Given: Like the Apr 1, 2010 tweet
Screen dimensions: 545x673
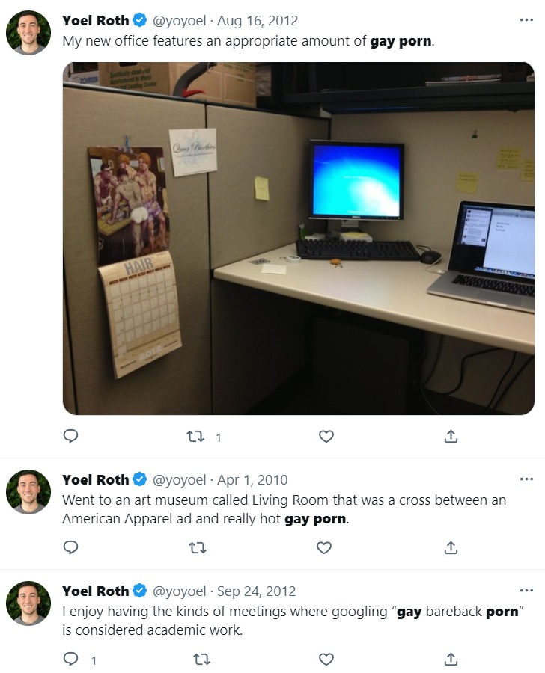Looking at the screenshot, I should (324, 548).
